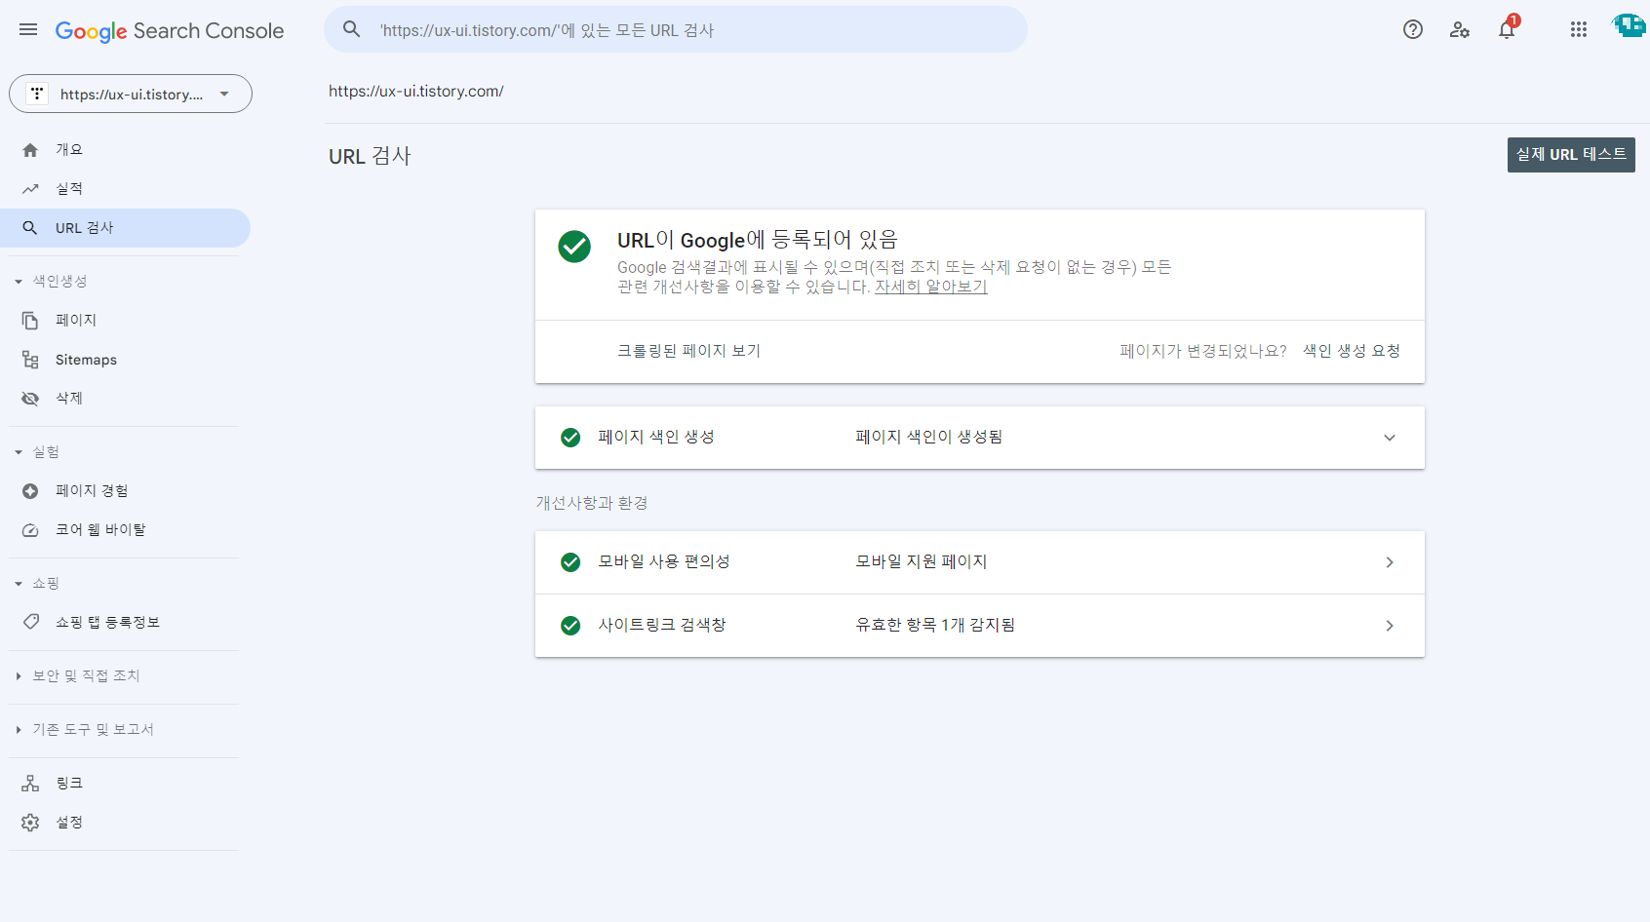Click the Google Search Console logo

[170, 31]
